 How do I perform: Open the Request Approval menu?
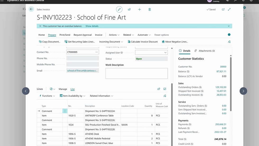click(82, 35)
